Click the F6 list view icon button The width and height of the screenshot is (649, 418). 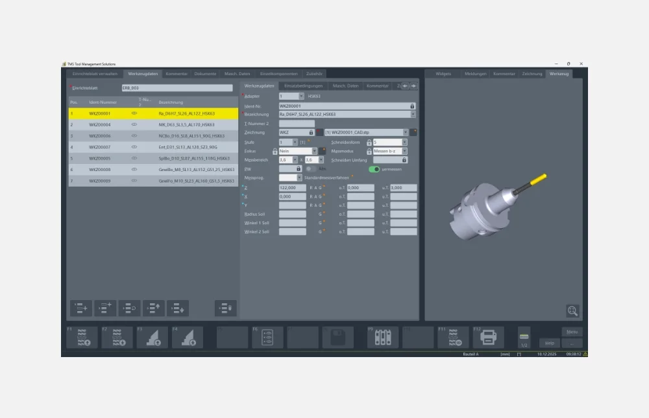[266, 337]
